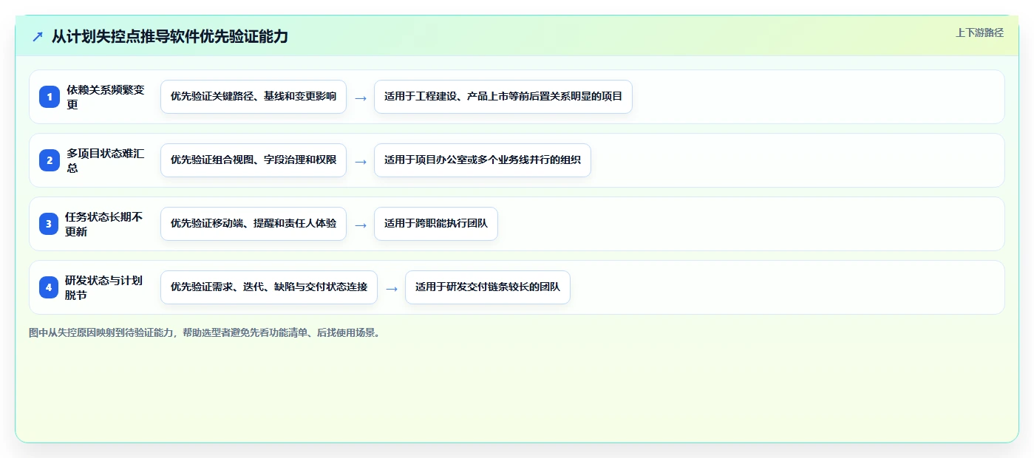Click the diagonal arrow icon beside the title
The image size is (1034, 458).
pos(38,36)
